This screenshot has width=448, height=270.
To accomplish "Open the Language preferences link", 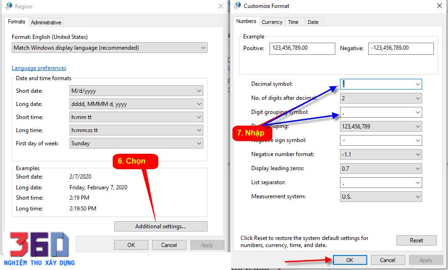I will pyautogui.click(x=39, y=68).
